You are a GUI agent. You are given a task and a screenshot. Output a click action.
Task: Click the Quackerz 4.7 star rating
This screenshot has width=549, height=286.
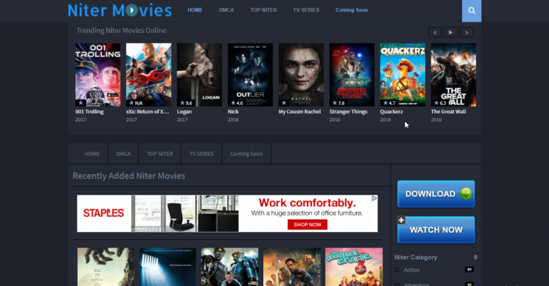tap(389, 103)
